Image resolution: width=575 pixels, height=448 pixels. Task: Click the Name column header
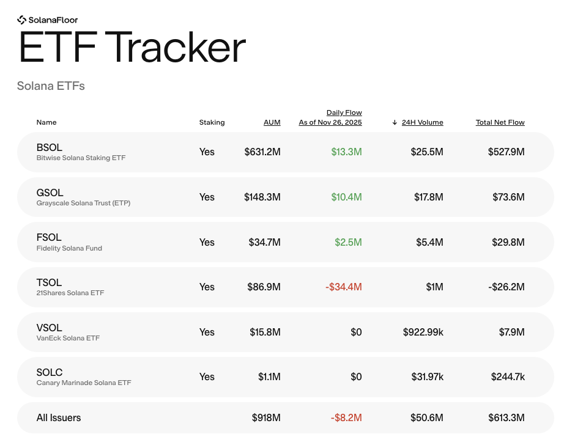click(x=46, y=122)
